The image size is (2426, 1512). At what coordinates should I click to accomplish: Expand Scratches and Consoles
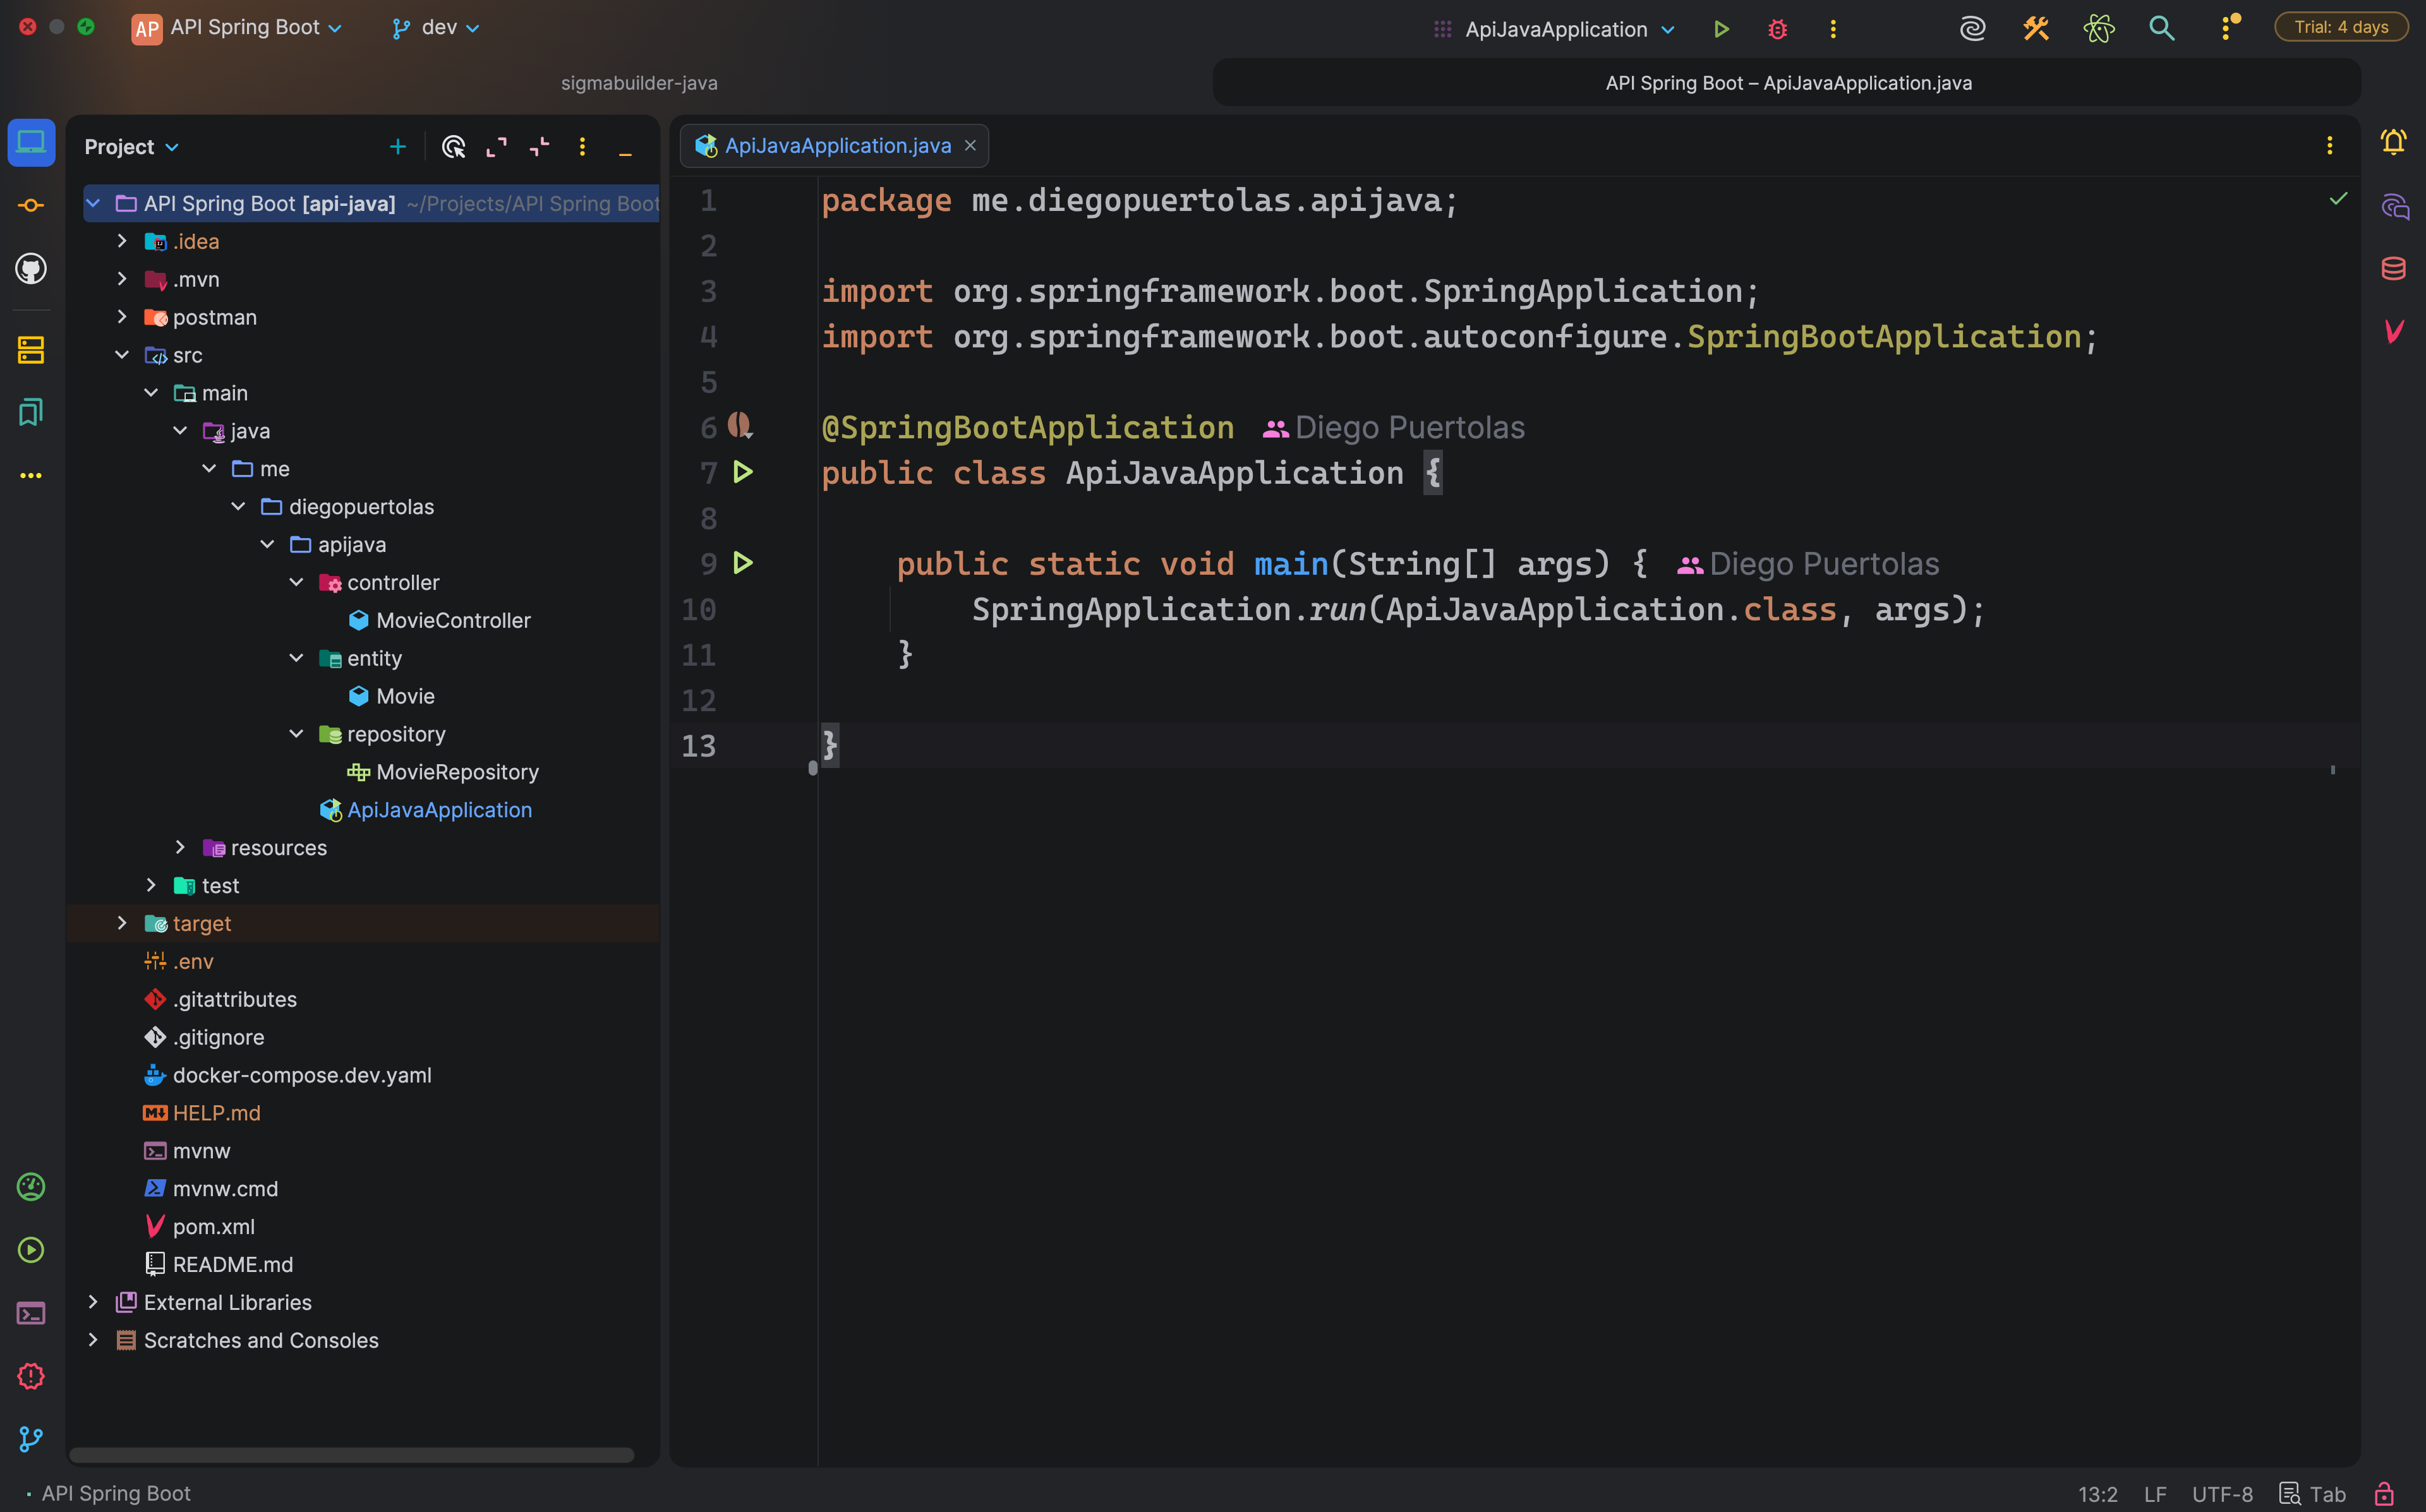(x=93, y=1340)
